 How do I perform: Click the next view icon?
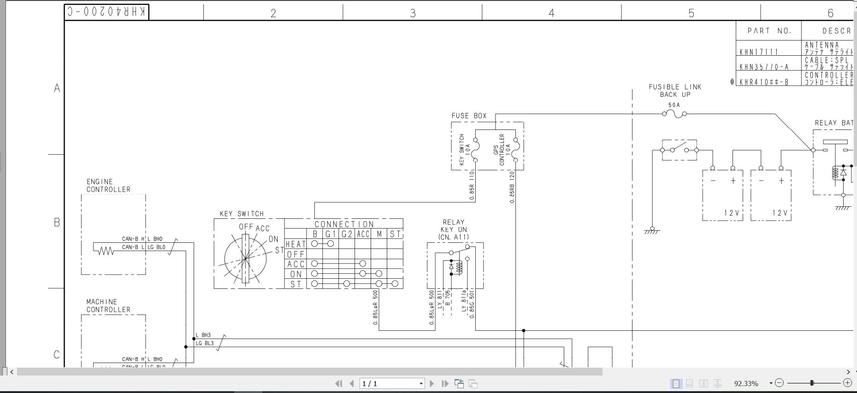(473, 383)
